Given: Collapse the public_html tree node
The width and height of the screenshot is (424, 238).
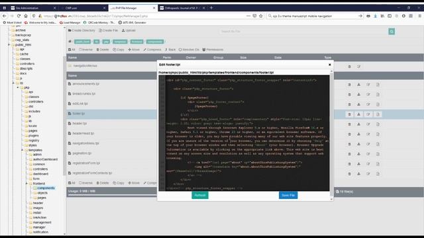Looking at the screenshot, I should (9, 45).
